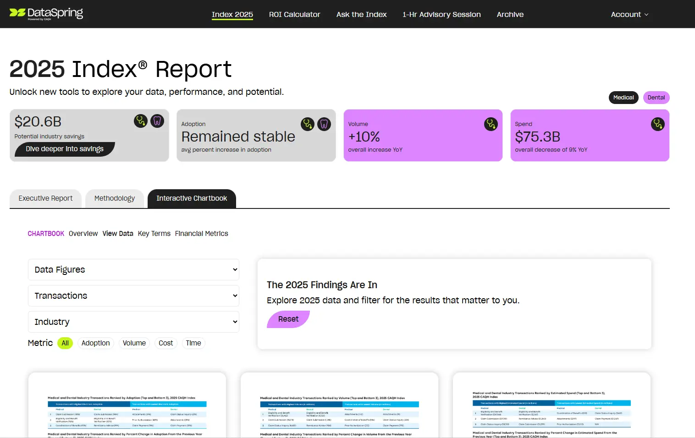695x438 pixels.
Task: Open the Ranked by Estimated Spend chart thumbnail
Action: click(x=552, y=405)
